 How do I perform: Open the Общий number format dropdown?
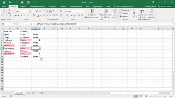coord(82,11)
